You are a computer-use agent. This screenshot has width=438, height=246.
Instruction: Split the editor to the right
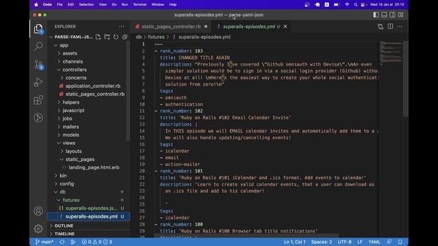390,27
